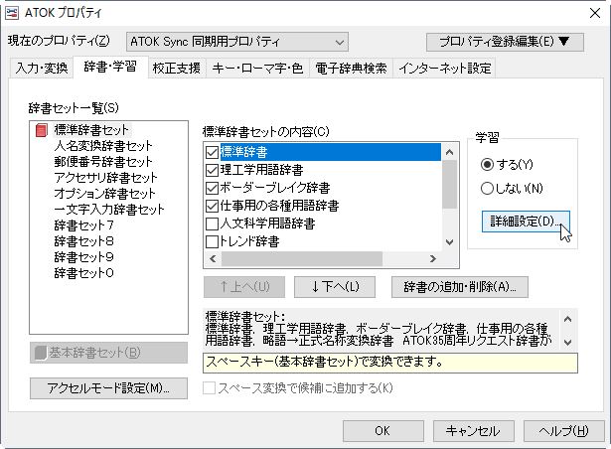This screenshot has width=611, height=449.
Task: Select アクセサリ辞書セット in the list
Action: click(105, 178)
